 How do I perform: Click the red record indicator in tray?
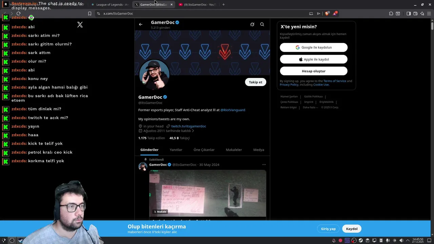pyautogui.click(x=340, y=241)
